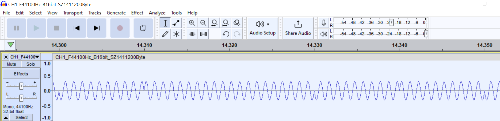Select the Envelope tool
The image size is (500, 121).
point(176,23)
